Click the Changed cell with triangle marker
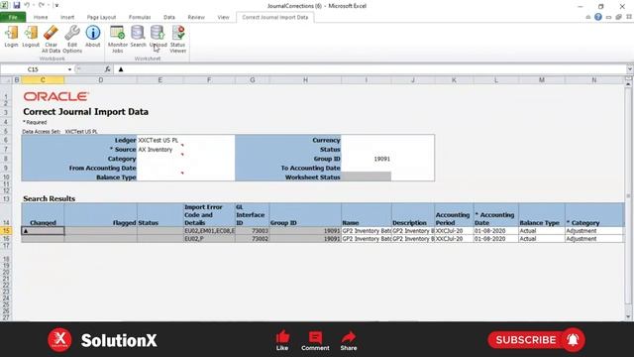The image size is (634, 357). pos(43,231)
